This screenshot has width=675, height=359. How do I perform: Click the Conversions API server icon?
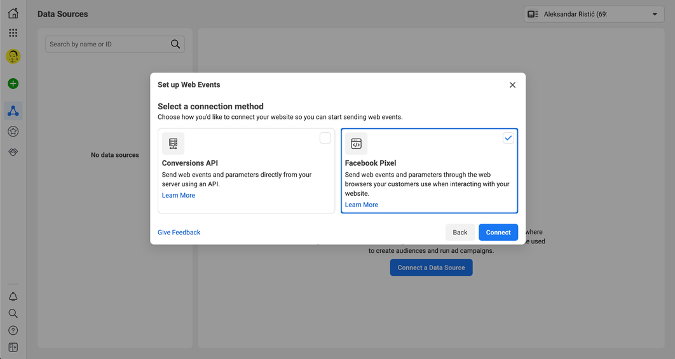tap(173, 144)
